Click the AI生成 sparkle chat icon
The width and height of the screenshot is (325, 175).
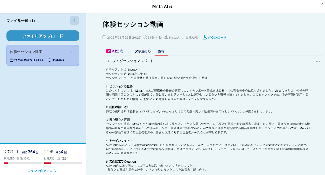pyautogui.click(x=109, y=51)
